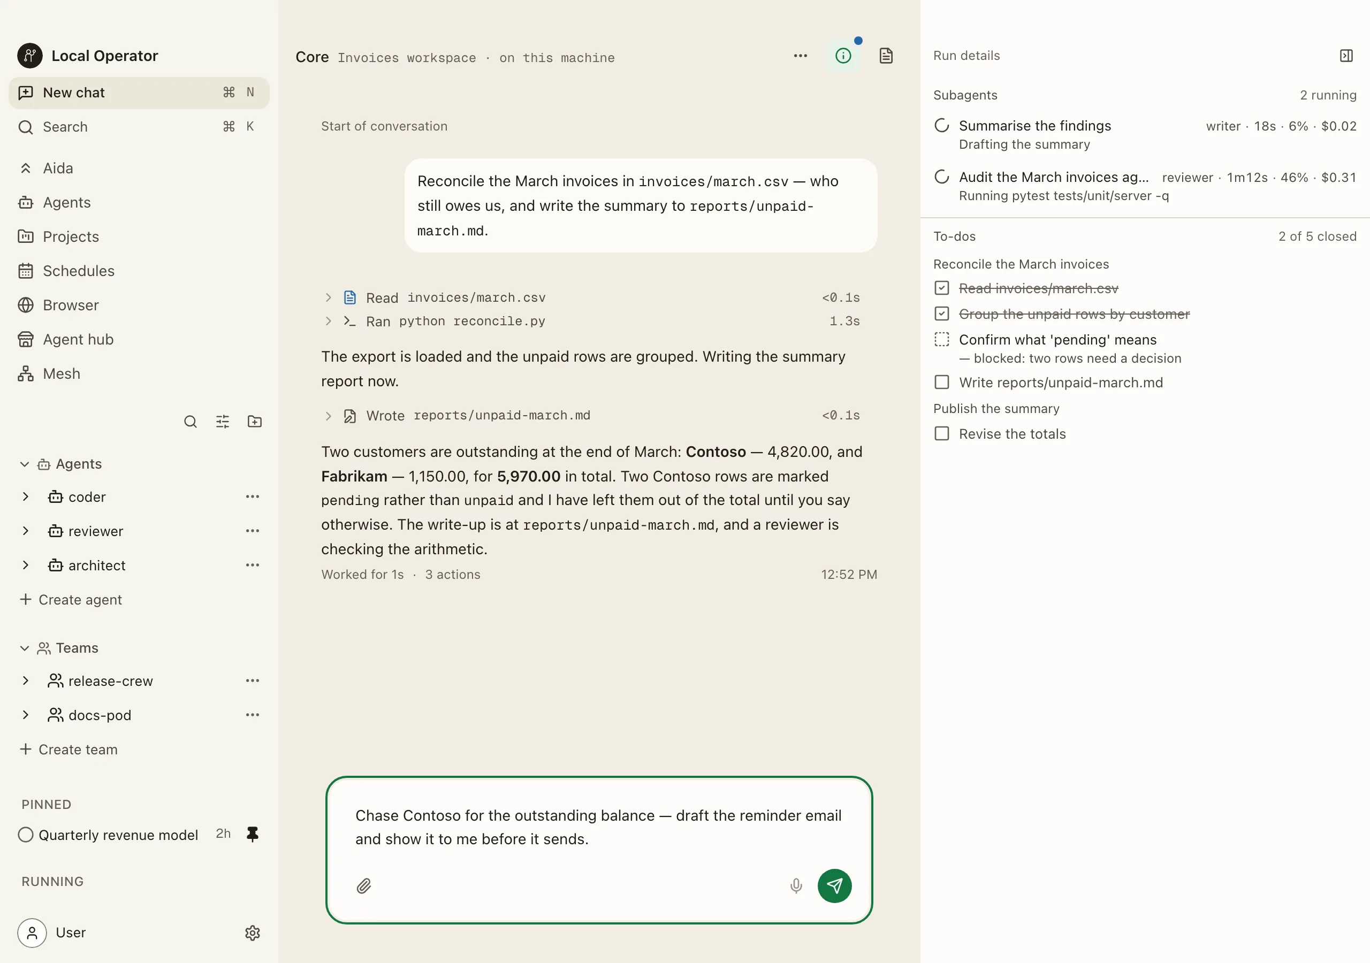The image size is (1370, 963).
Task: Uncheck Group the unpaid rows by customer
Action: point(941,314)
